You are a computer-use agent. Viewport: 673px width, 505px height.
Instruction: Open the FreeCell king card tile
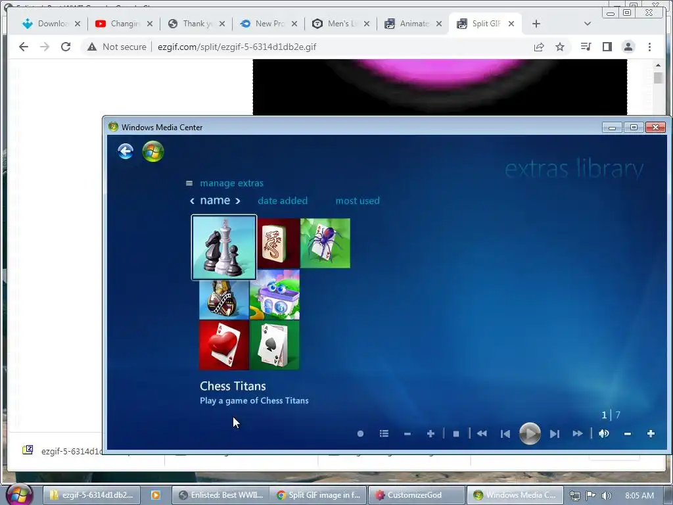pos(224,300)
